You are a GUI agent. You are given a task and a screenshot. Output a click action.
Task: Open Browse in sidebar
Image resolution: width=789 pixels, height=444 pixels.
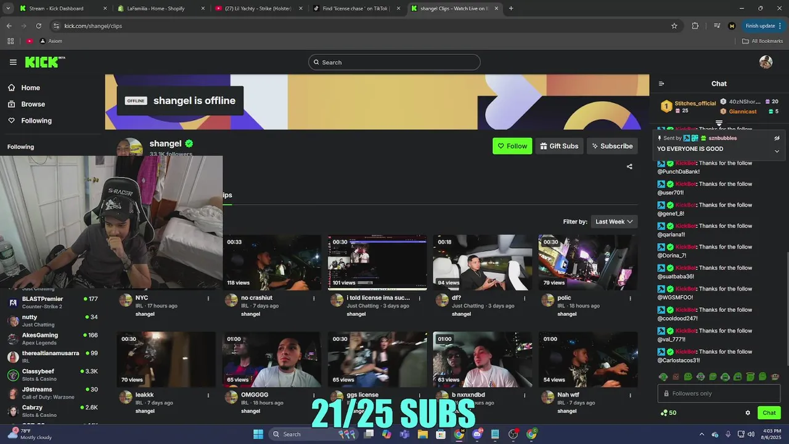tap(33, 104)
